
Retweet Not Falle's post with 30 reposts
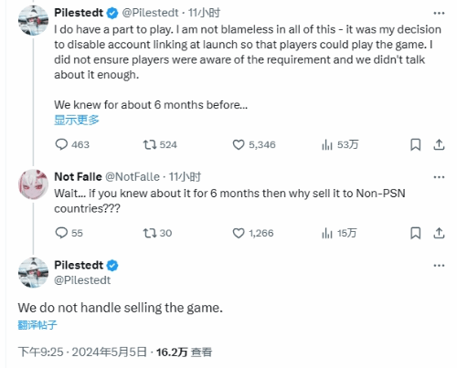157,233
